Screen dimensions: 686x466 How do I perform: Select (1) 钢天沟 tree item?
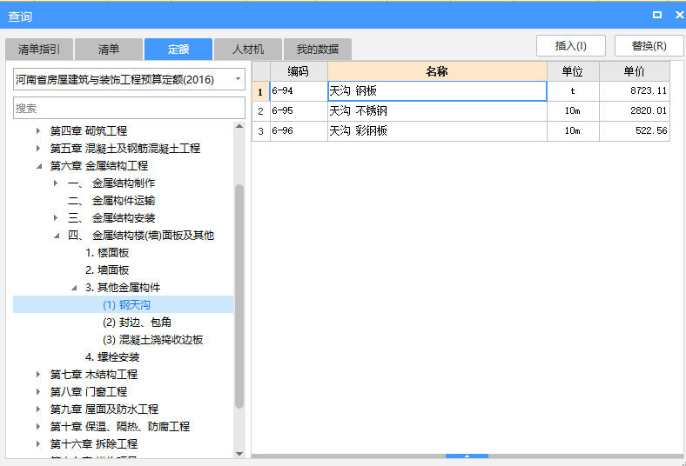point(126,304)
